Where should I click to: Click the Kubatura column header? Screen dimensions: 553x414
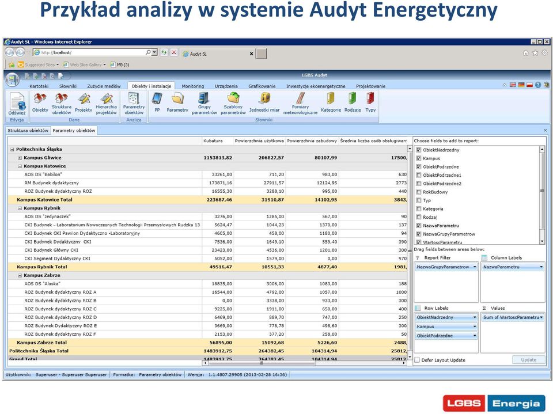click(x=218, y=140)
